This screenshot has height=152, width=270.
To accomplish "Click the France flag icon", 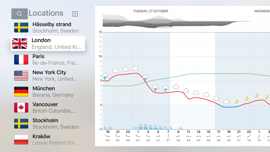I will click(x=21, y=60).
